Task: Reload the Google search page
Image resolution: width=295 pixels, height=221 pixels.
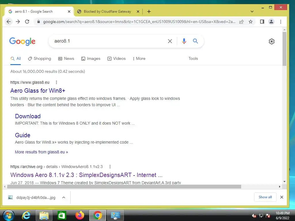Action: (27, 22)
